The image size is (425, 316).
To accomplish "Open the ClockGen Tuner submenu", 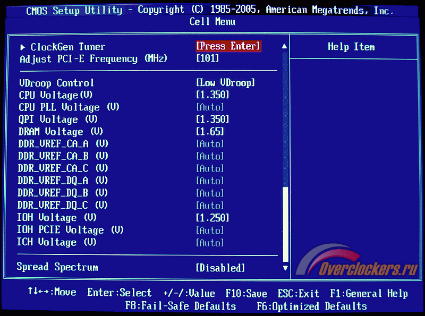I will pos(67,47).
